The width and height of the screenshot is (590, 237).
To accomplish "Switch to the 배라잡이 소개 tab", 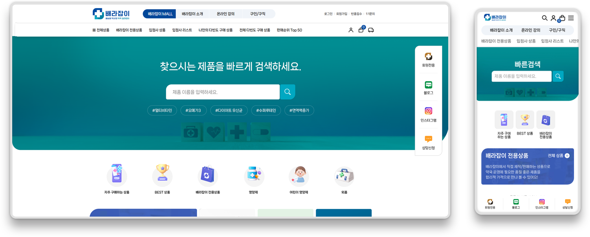I will click(192, 13).
